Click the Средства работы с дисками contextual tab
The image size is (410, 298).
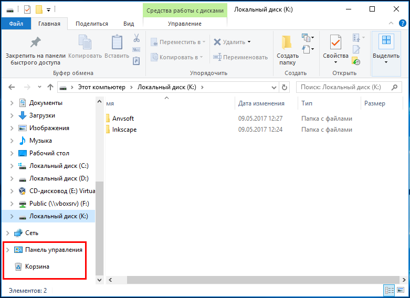pyautogui.click(x=185, y=10)
